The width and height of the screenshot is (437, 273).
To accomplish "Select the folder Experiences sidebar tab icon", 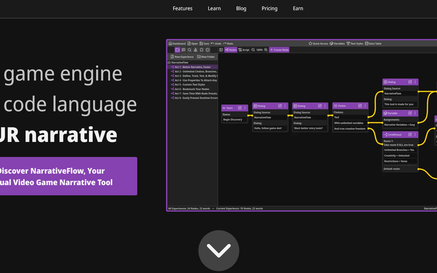I will click(177, 50).
